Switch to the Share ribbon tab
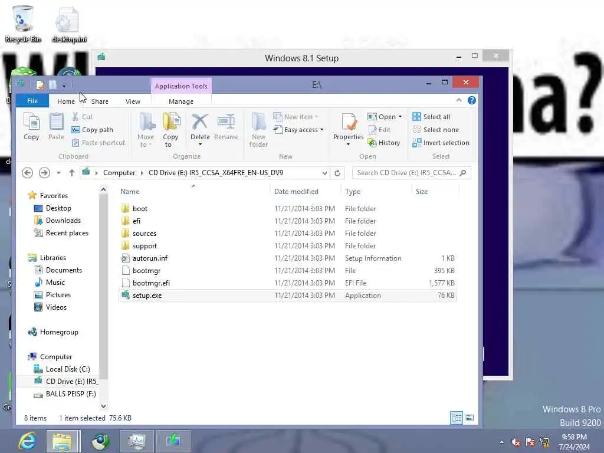 (100, 101)
